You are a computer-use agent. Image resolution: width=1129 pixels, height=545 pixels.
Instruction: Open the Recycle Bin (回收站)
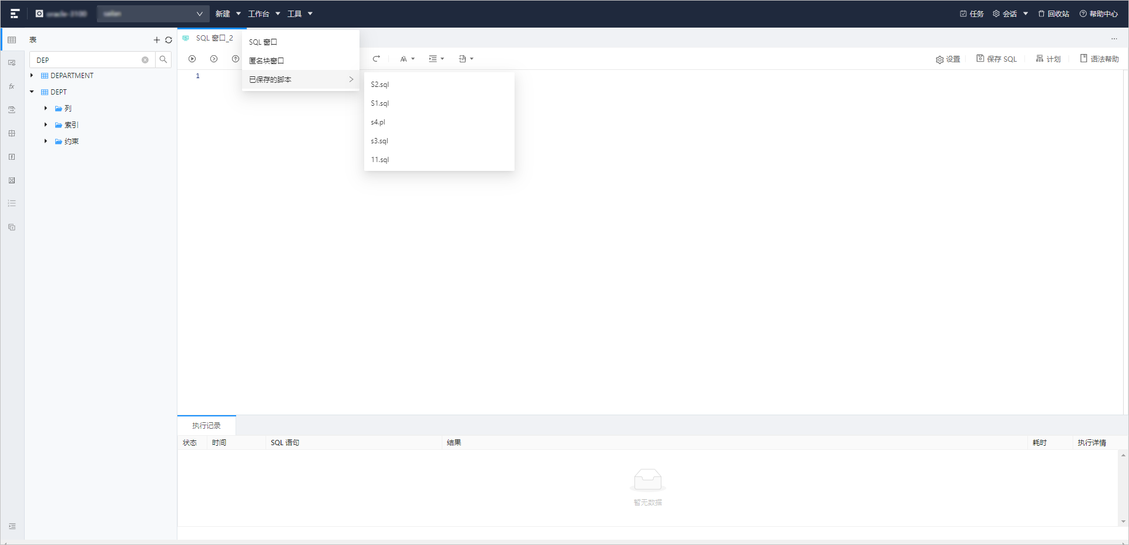[1053, 14]
